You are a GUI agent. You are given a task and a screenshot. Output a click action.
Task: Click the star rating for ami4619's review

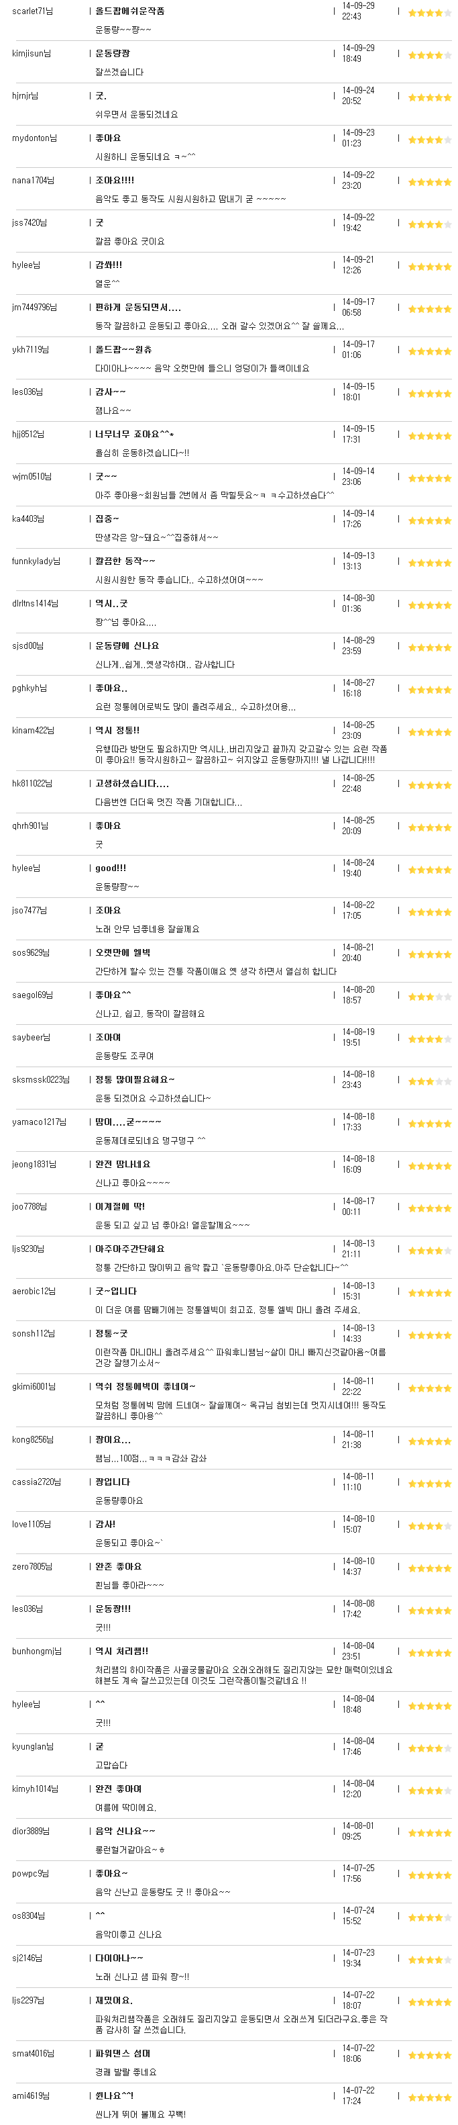click(429, 2097)
